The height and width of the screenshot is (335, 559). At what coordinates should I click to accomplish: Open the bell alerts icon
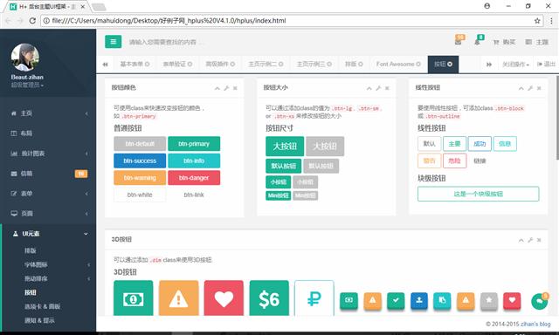pos(478,42)
